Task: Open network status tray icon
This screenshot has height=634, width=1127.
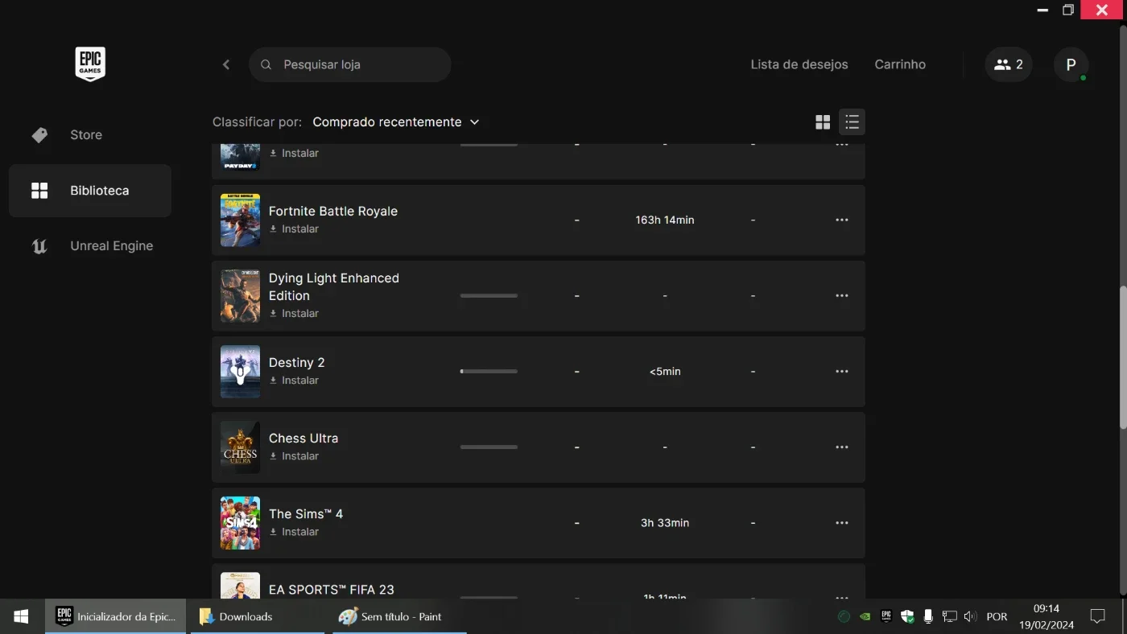Action: pos(949,617)
